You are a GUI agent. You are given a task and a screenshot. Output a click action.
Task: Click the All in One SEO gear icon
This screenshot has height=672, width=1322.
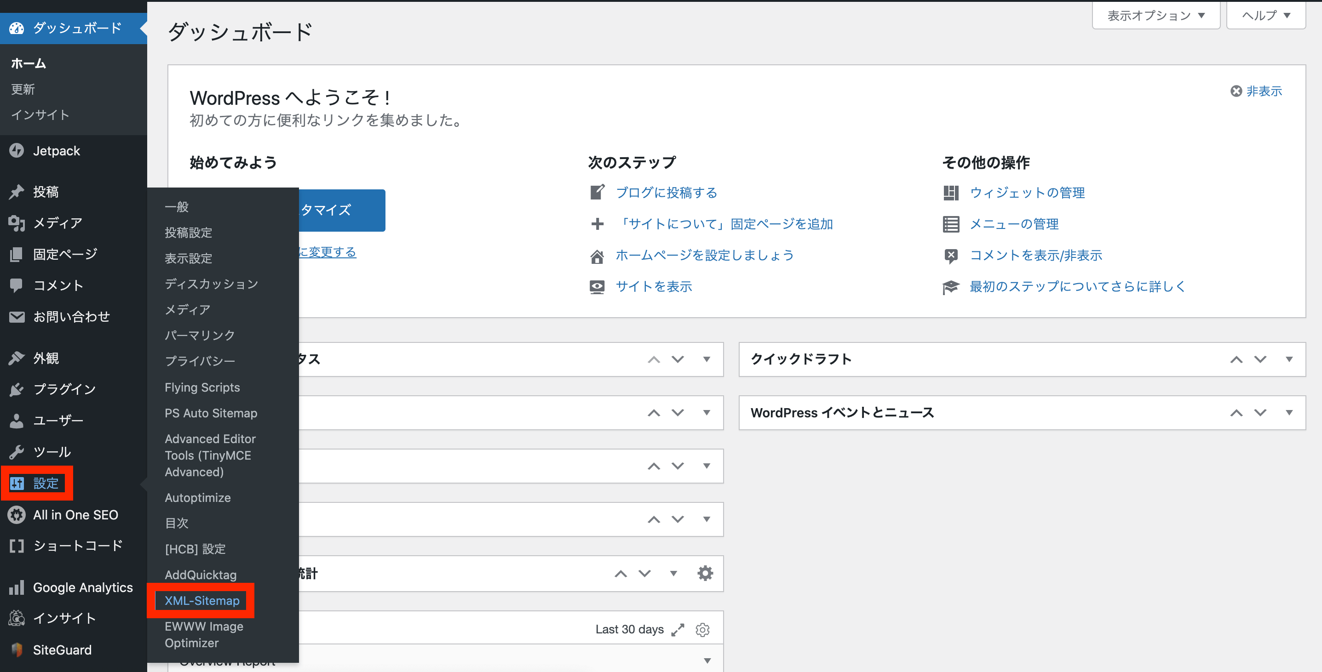[17, 514]
